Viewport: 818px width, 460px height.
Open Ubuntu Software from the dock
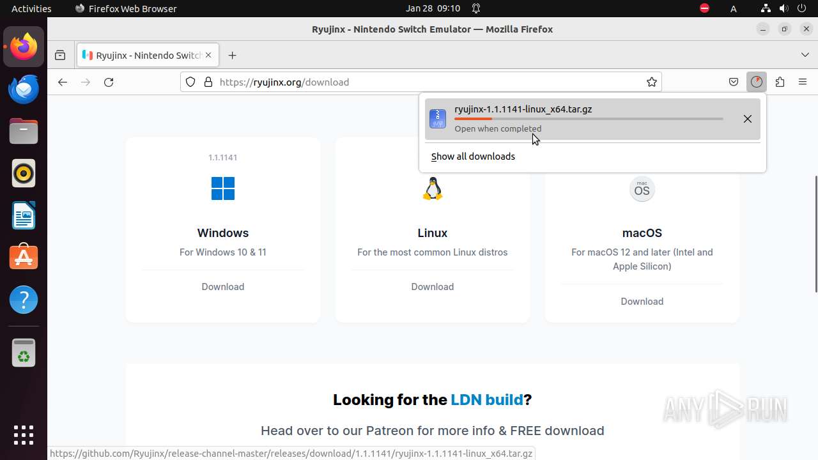pyautogui.click(x=24, y=257)
